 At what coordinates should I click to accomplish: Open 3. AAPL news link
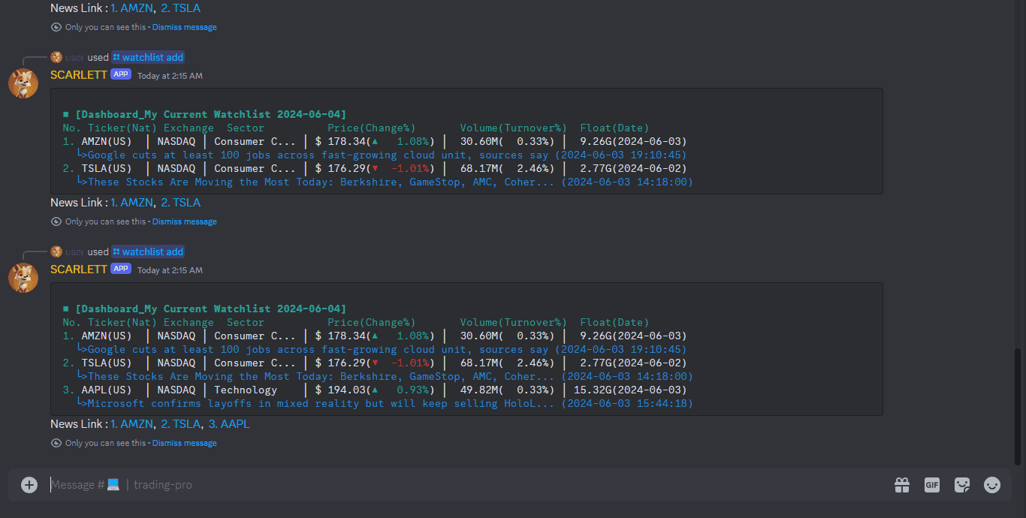pos(229,424)
